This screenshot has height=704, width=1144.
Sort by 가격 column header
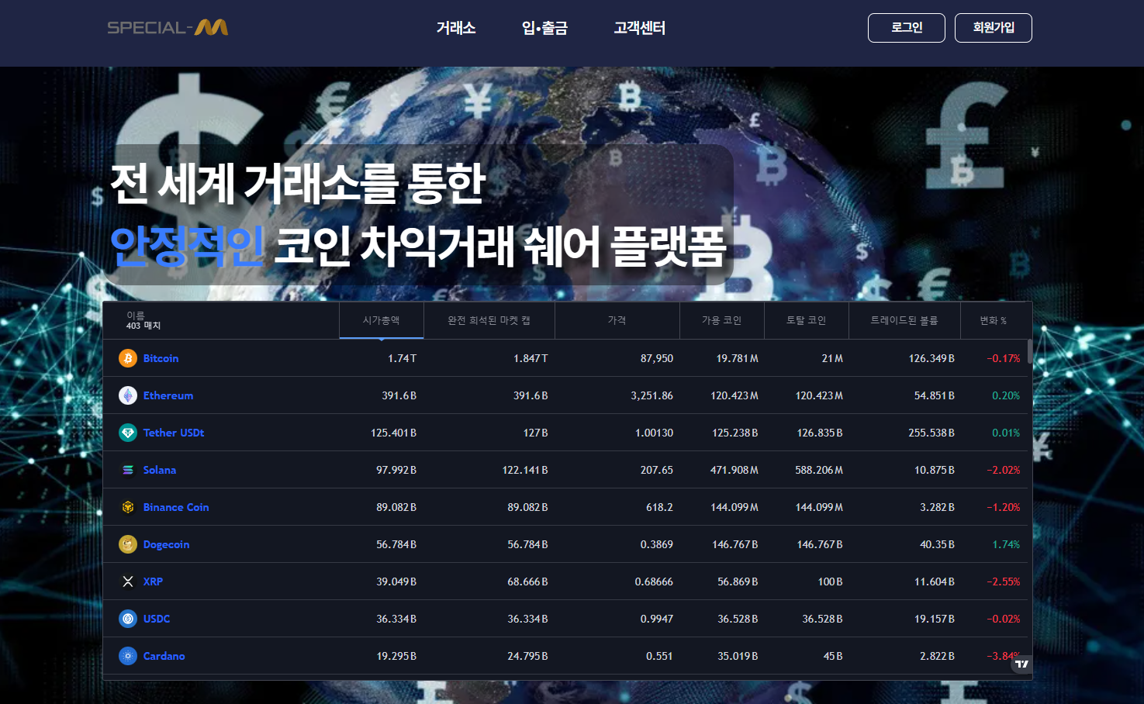pos(617,320)
